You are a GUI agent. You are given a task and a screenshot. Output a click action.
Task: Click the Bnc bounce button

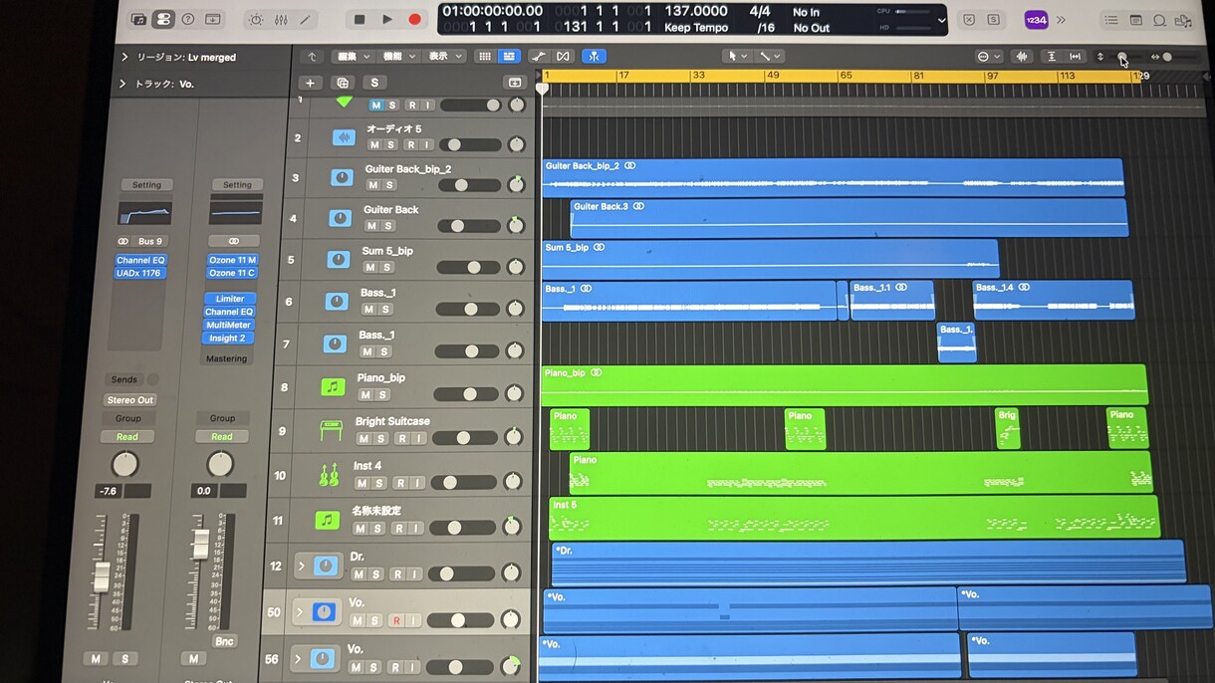[x=224, y=641]
